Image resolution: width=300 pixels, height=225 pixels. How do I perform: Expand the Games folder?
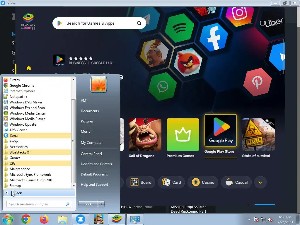click(x=37, y=158)
